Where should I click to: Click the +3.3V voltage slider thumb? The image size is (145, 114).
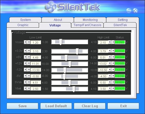(77, 52)
